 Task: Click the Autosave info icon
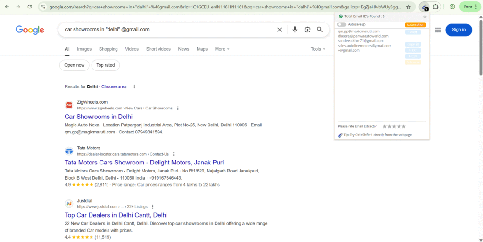pyautogui.click(x=364, y=25)
